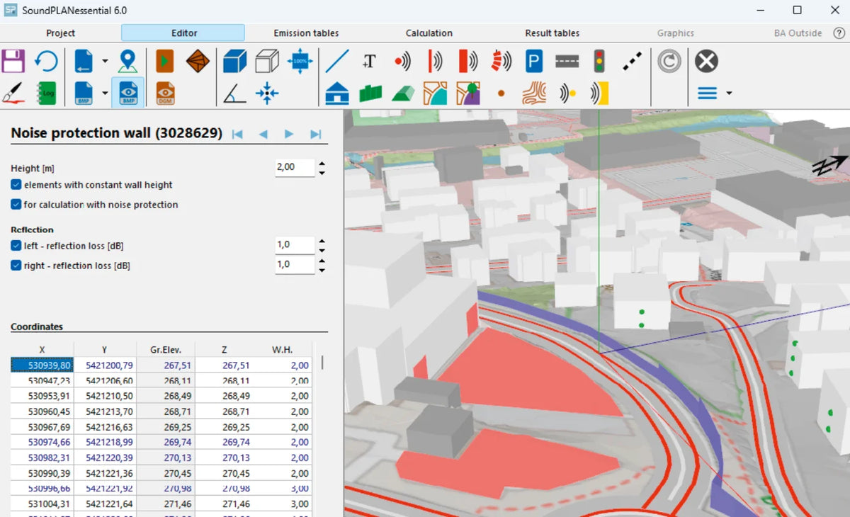
Task: Click left reflection loss value field
Action: [295, 245]
